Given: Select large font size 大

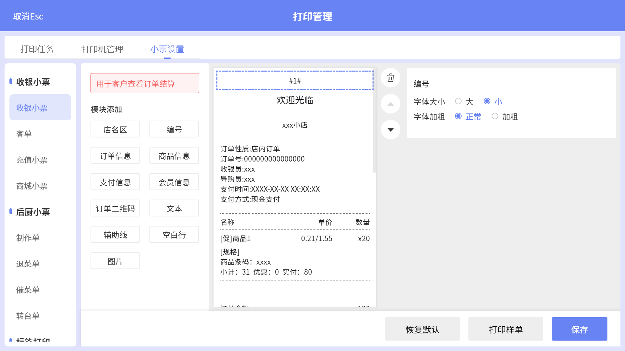Looking at the screenshot, I should (x=458, y=101).
